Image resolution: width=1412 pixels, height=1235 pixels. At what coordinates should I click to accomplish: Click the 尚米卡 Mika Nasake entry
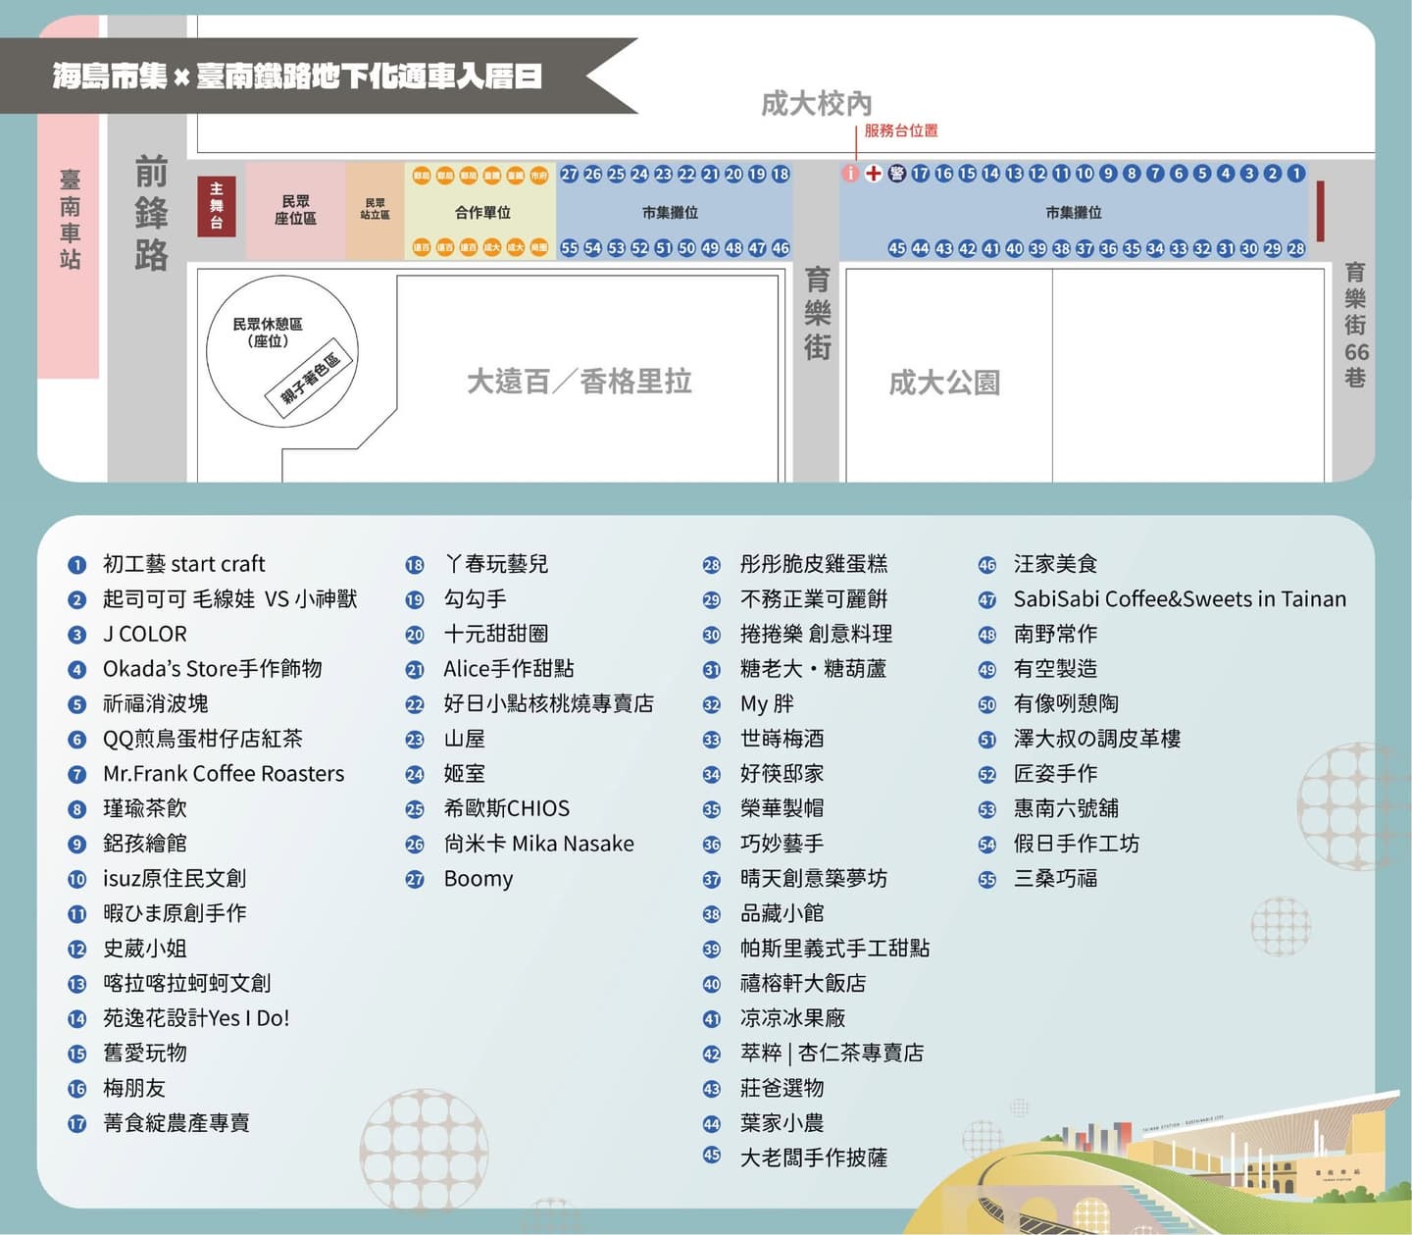click(538, 844)
